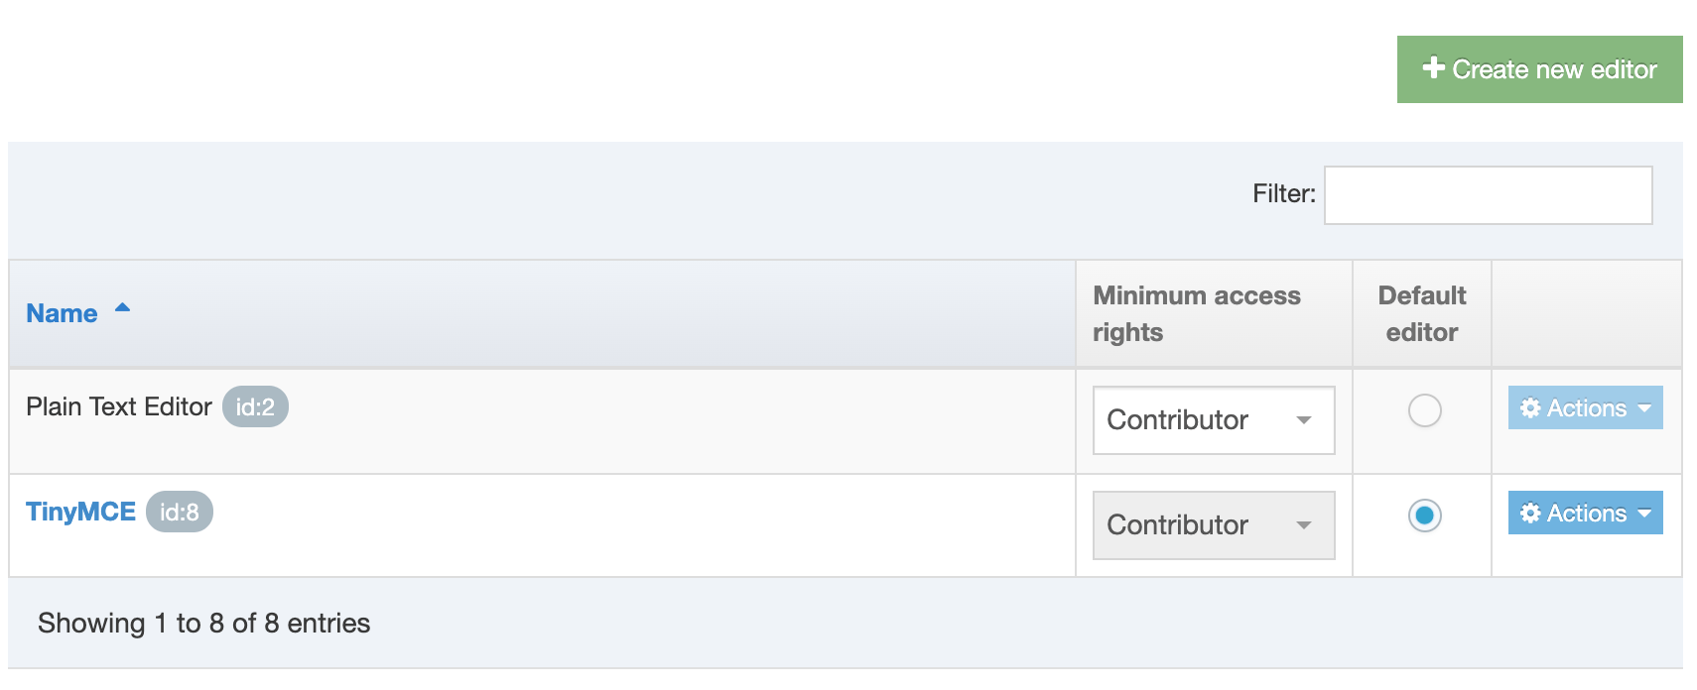Click the dropdown chevron on Plain Text Editor Actions
The image size is (1697, 690).
[1642, 407]
